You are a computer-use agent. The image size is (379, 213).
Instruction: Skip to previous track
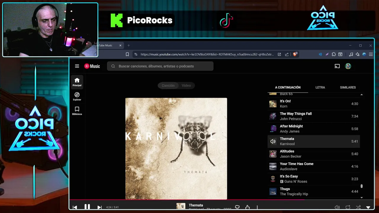pyautogui.click(x=75, y=207)
